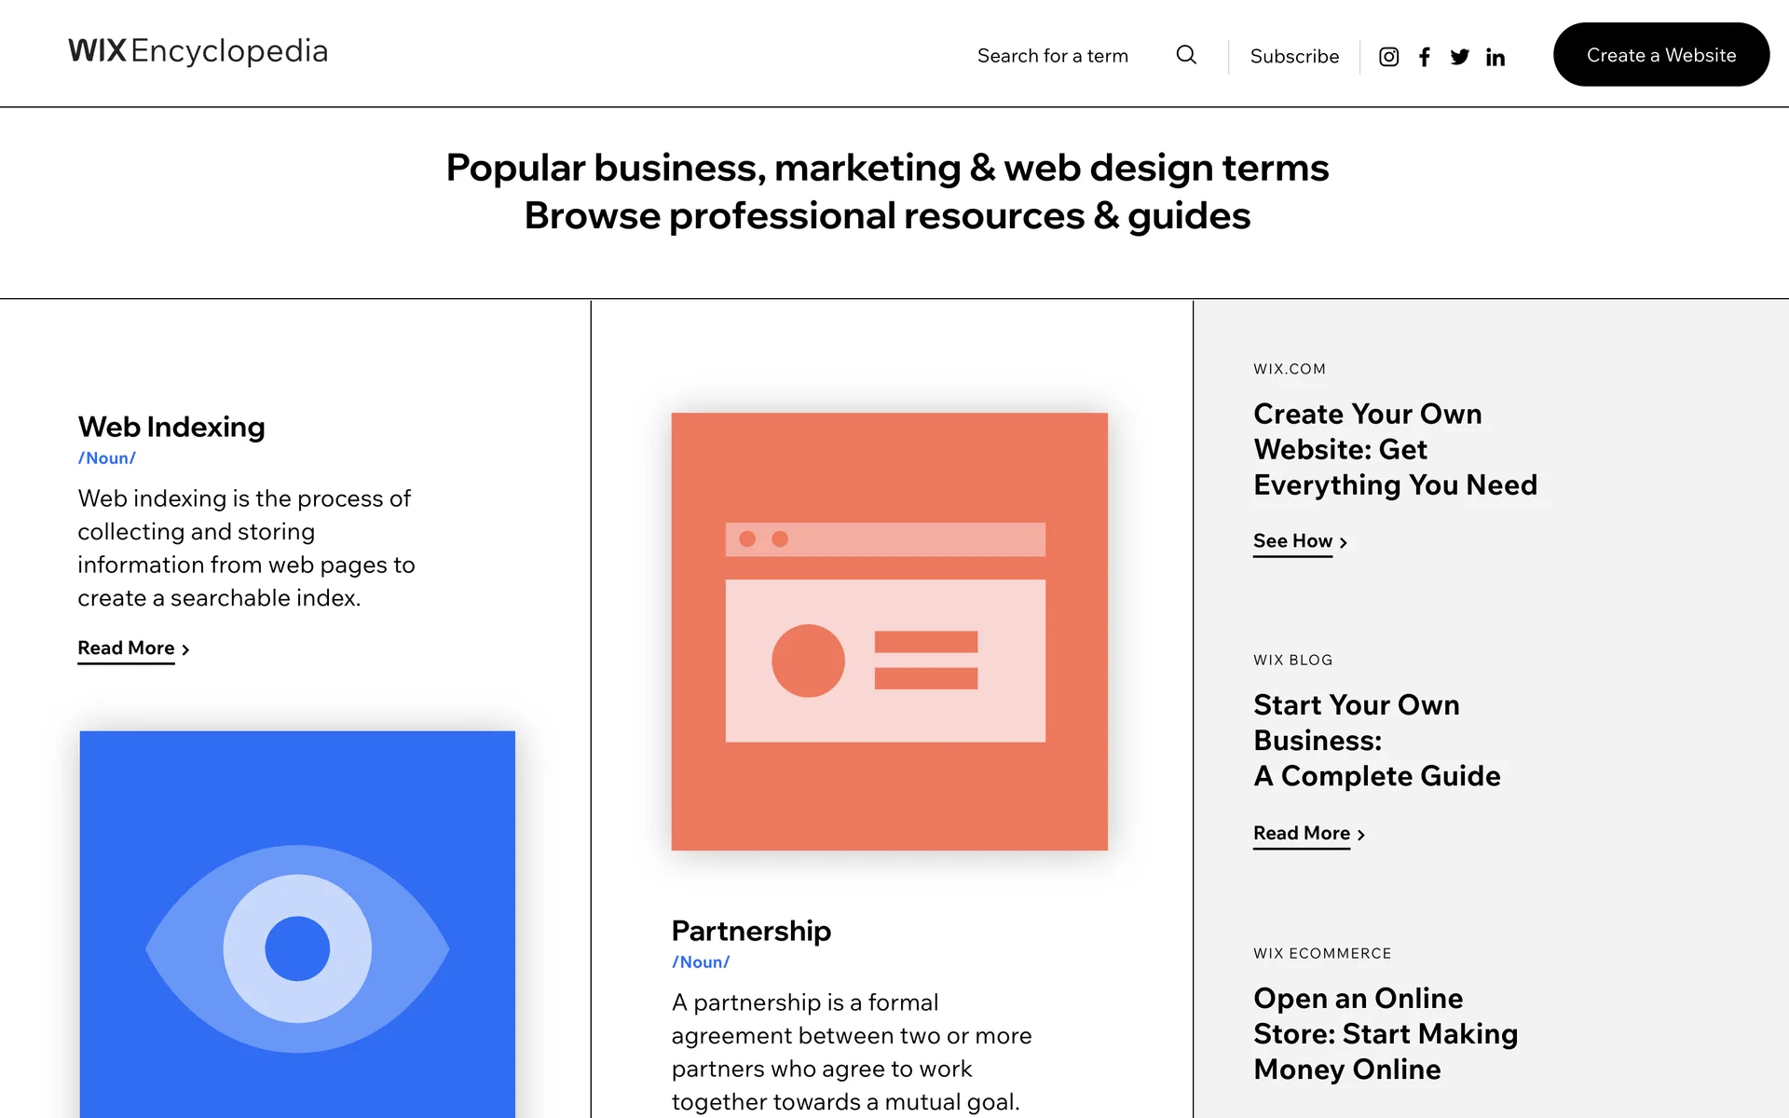Open the Open an Online Store headline
The height and width of the screenshot is (1118, 1789).
(x=1385, y=1033)
